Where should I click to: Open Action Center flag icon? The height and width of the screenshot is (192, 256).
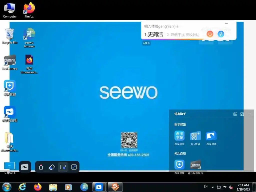225,187
